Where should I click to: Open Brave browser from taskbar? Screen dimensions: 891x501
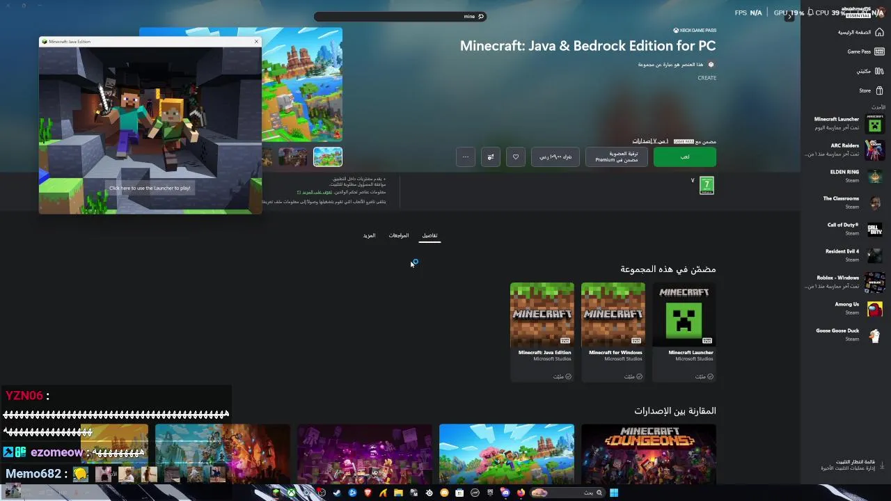(x=368, y=493)
